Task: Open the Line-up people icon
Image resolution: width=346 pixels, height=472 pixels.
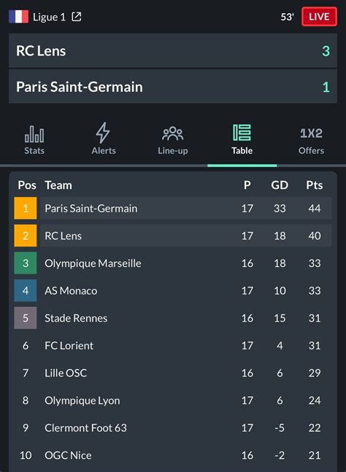Action: [x=172, y=134]
